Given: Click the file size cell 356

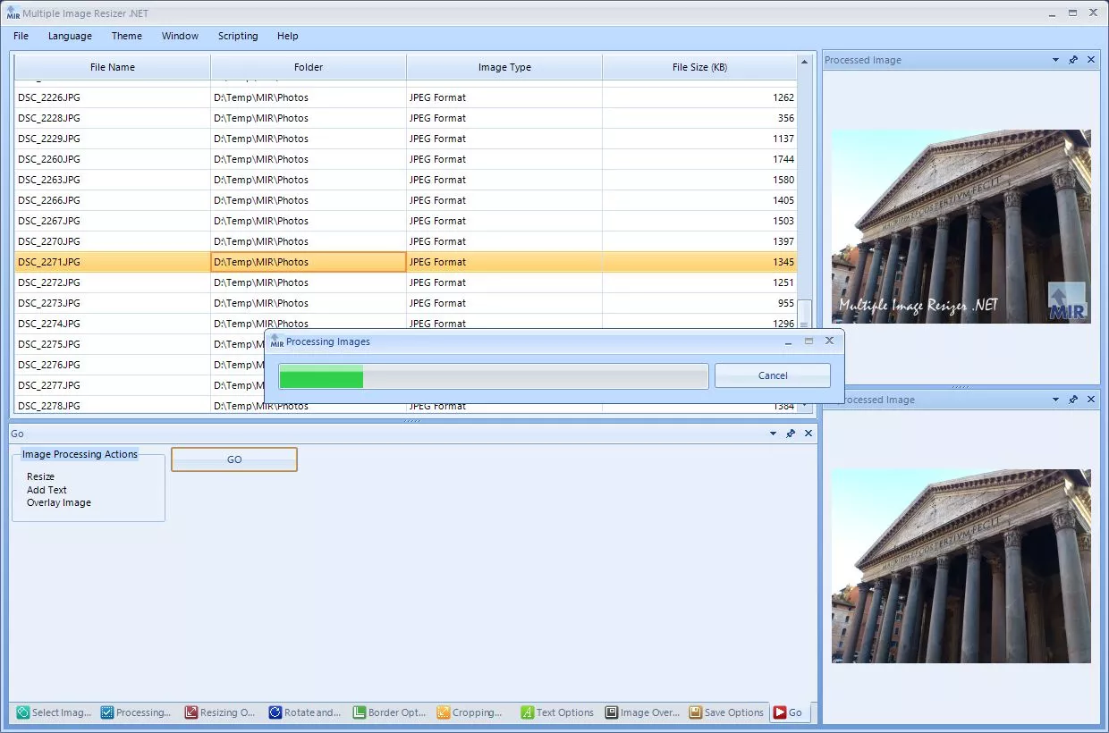Looking at the screenshot, I should [x=699, y=118].
